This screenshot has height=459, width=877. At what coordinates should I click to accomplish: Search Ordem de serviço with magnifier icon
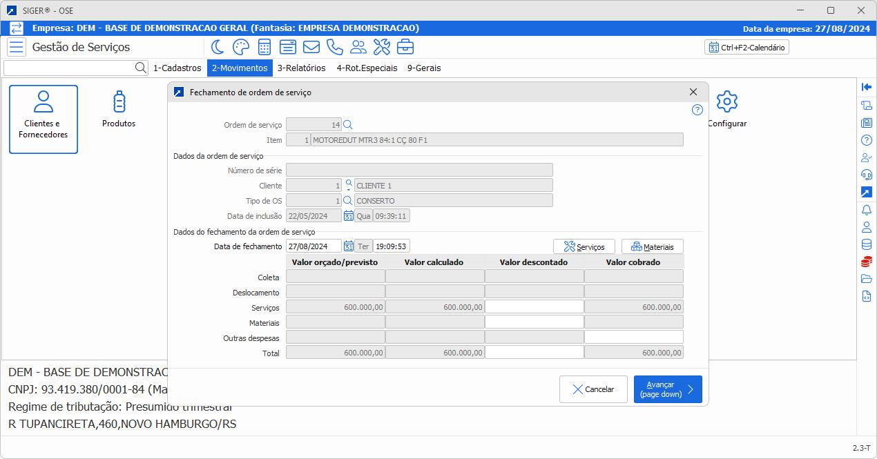[x=348, y=124]
